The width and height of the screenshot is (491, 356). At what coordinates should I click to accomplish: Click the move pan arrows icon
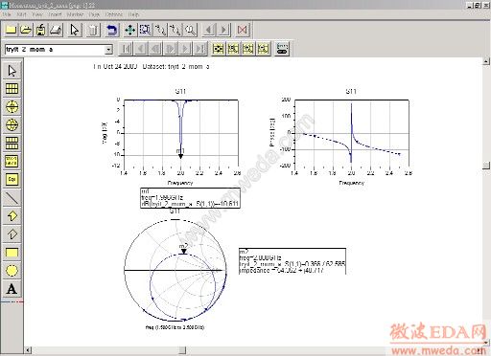point(130,30)
